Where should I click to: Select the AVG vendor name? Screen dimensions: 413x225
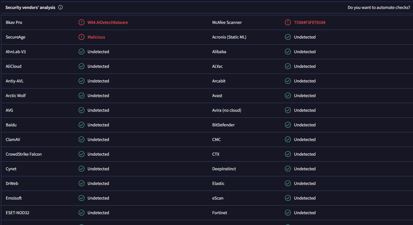click(10, 110)
